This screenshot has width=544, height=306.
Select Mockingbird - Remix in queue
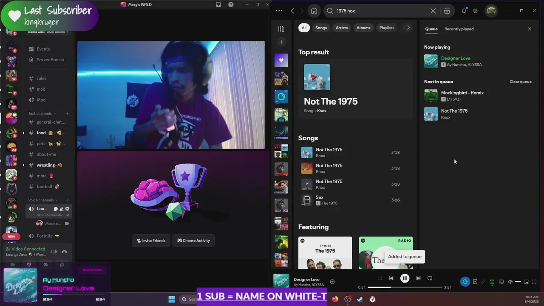(x=479, y=96)
